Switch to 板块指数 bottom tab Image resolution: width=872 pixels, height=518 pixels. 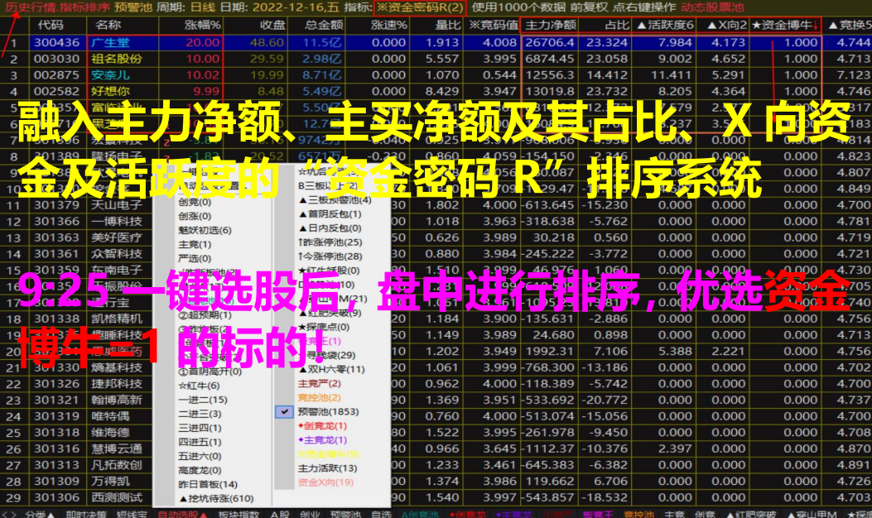237,513
